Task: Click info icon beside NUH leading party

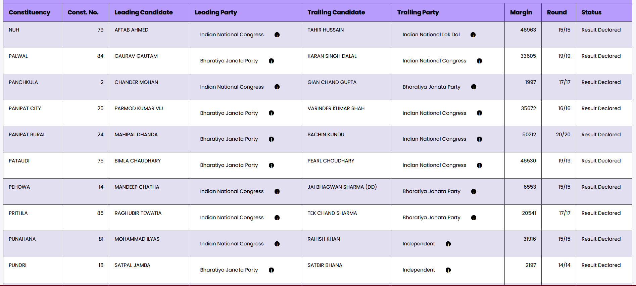Action: (x=277, y=35)
